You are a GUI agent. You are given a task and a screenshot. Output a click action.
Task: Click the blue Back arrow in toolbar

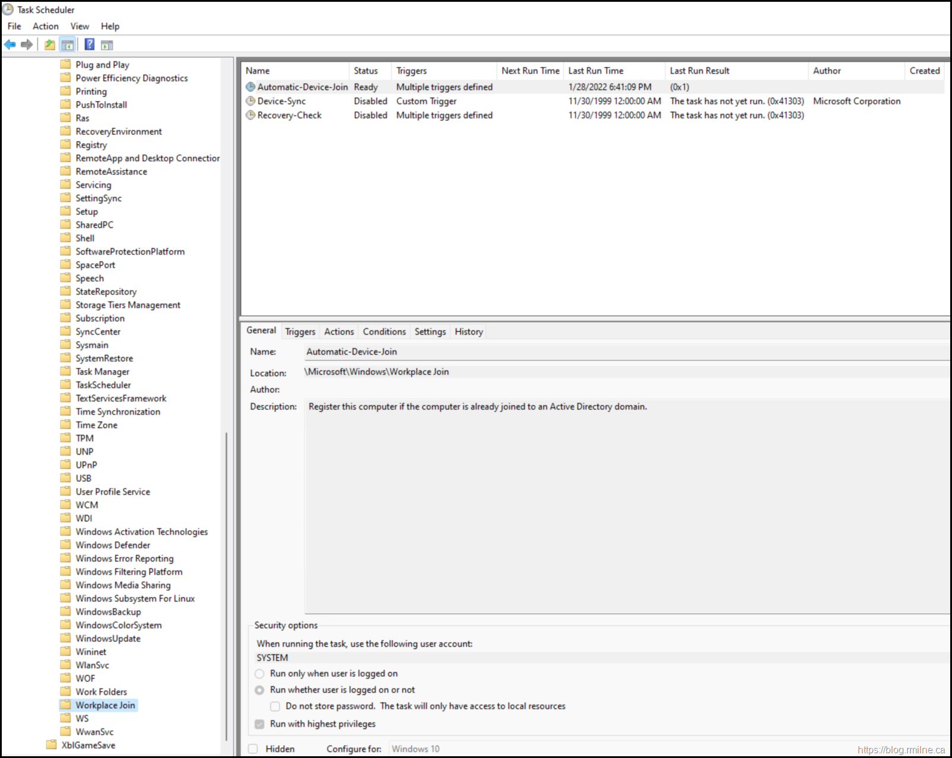pyautogui.click(x=10, y=44)
